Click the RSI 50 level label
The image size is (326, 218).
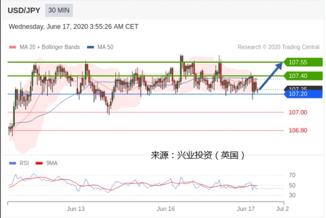click(292, 185)
